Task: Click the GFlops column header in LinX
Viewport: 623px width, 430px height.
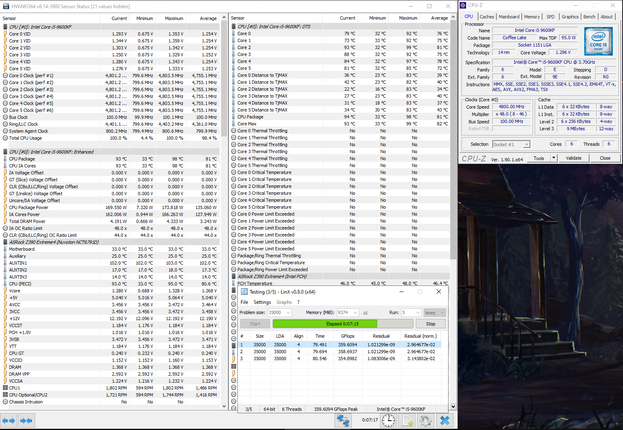Action: coord(348,336)
